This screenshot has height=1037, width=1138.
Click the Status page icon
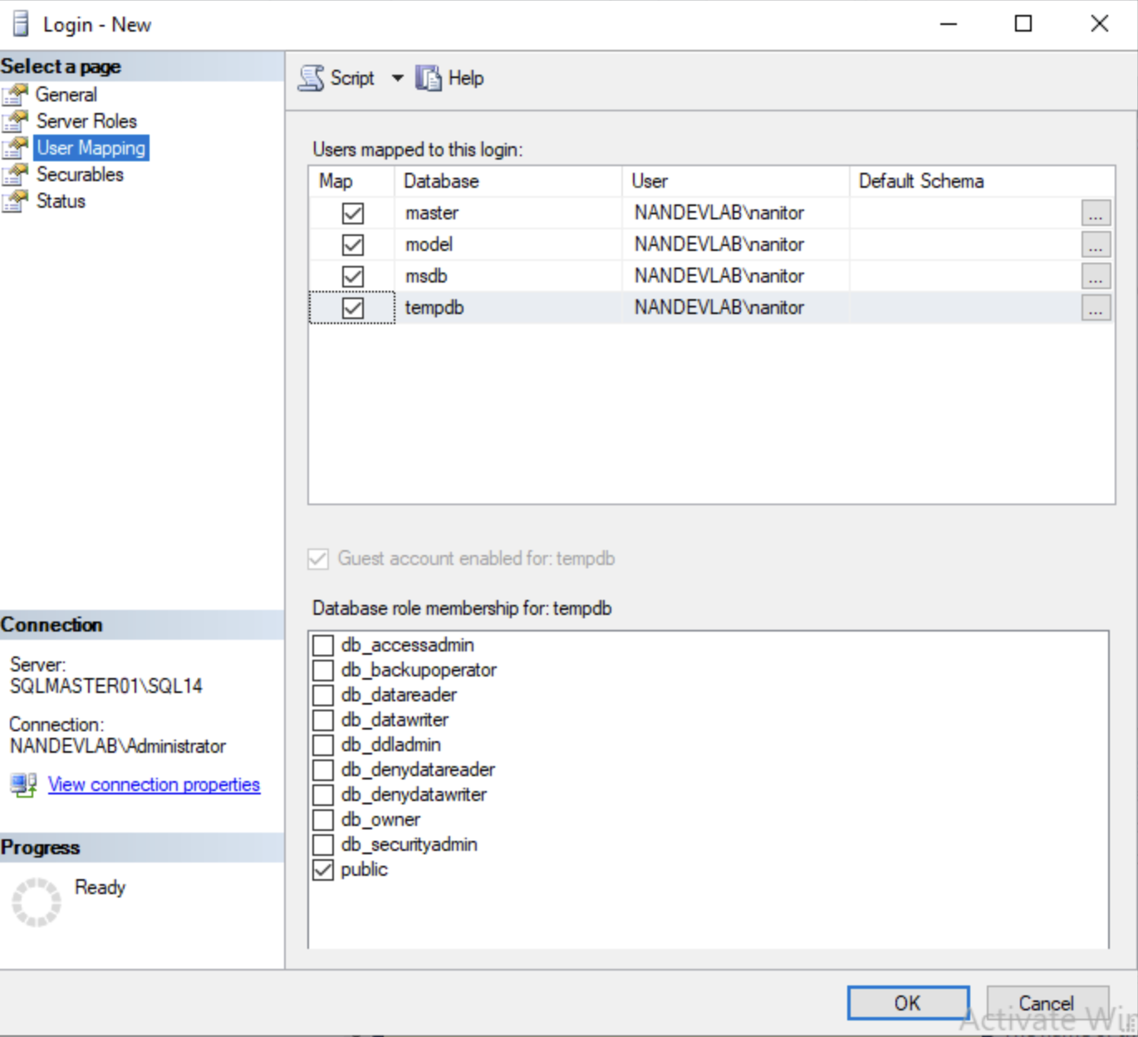pyautogui.click(x=15, y=201)
